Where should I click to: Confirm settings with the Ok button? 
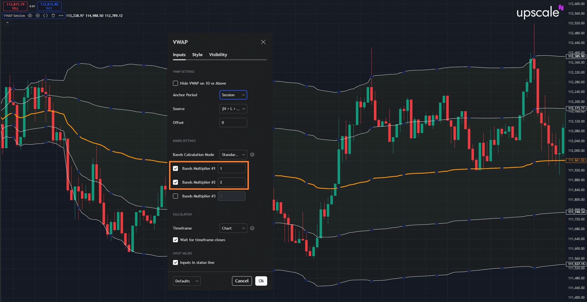[x=261, y=281]
